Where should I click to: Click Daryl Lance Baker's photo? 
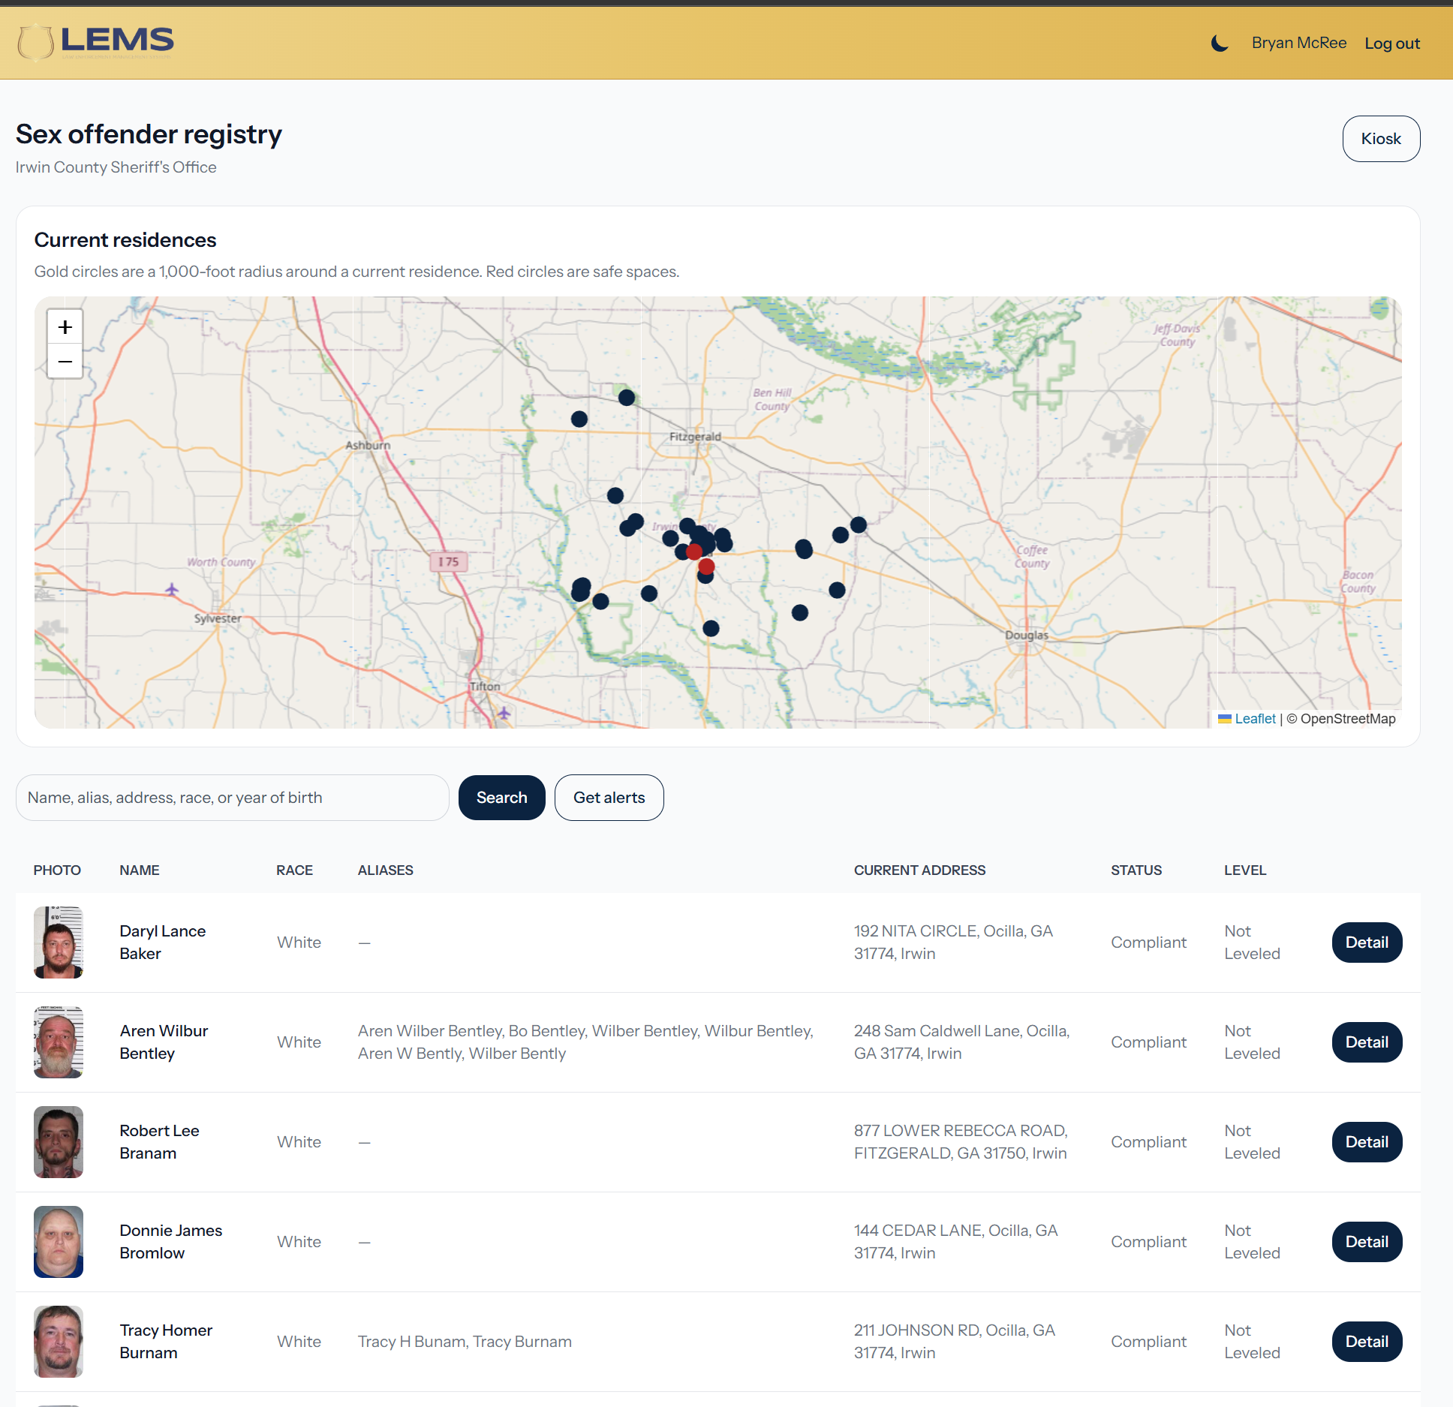coord(59,943)
